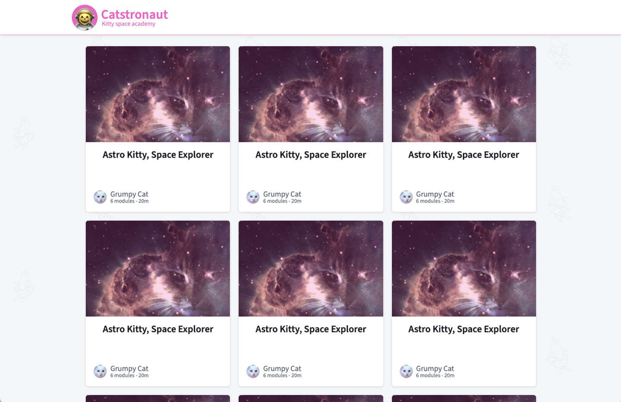The height and width of the screenshot is (402, 621).
Task: Click "Grumpy Cat" author name in second-row left card
Action: pyautogui.click(x=129, y=369)
